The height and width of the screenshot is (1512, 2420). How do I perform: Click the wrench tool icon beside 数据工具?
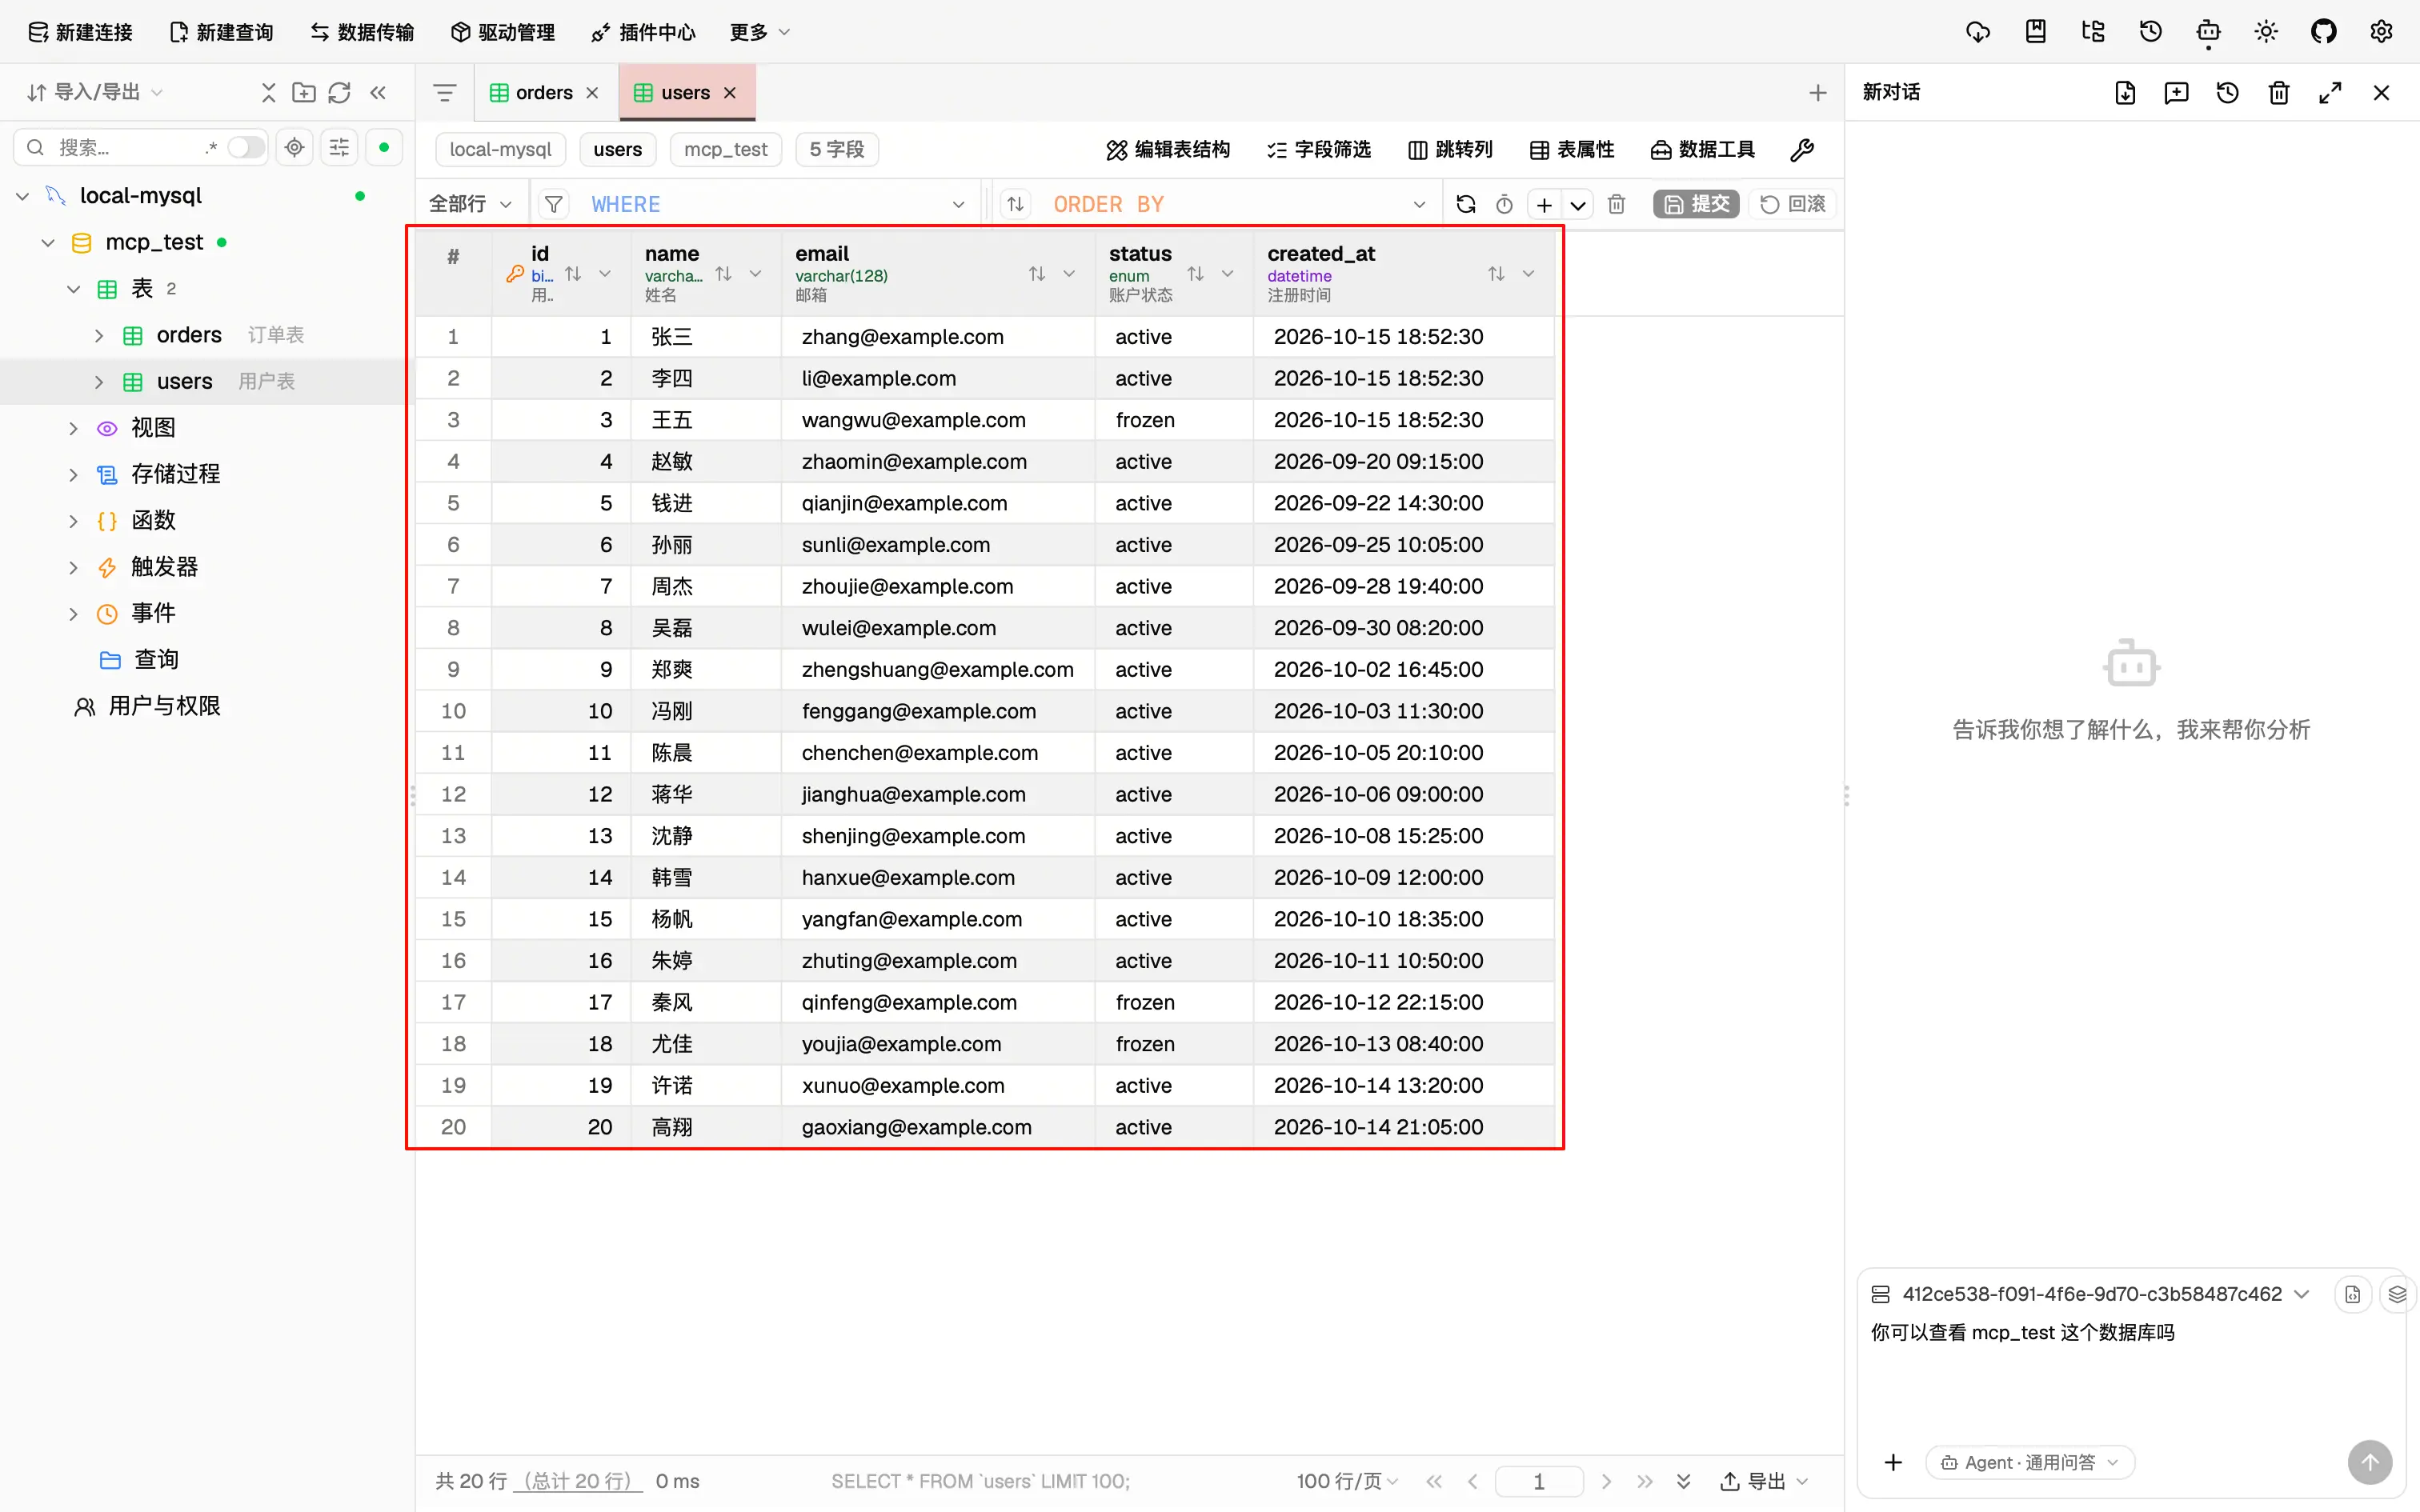click(1802, 150)
